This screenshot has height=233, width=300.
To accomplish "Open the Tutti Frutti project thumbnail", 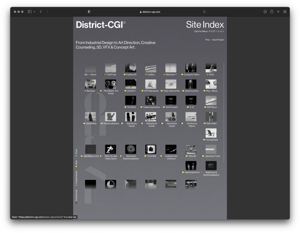I will pos(110,68).
